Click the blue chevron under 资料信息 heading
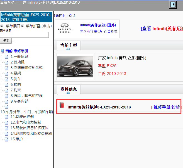 tap(68, 93)
